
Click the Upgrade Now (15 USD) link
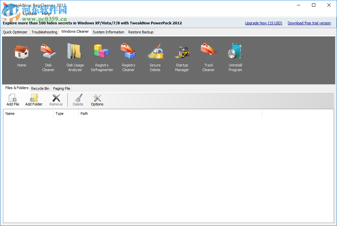click(x=263, y=23)
